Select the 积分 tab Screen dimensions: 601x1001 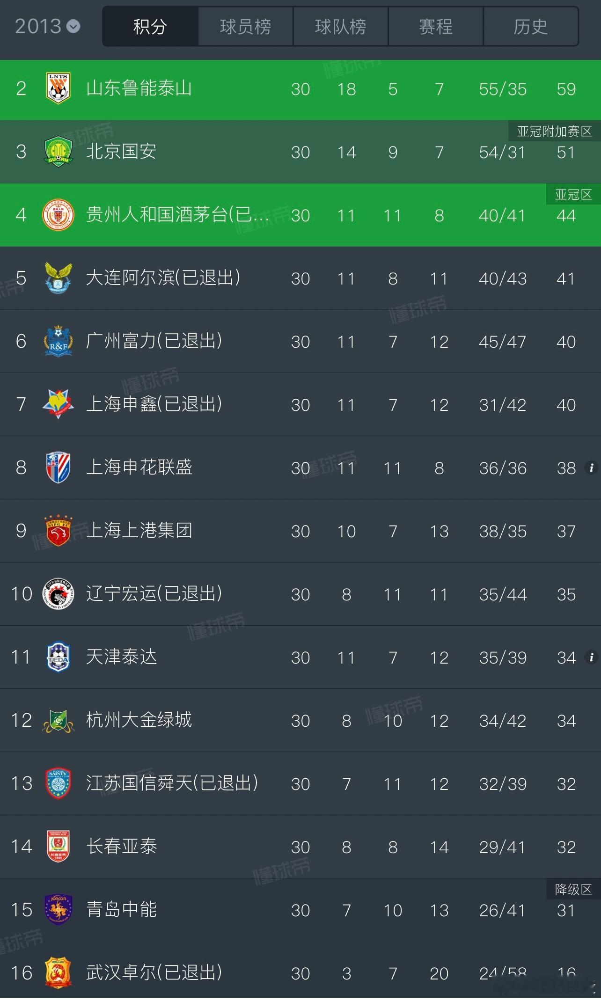tap(150, 27)
